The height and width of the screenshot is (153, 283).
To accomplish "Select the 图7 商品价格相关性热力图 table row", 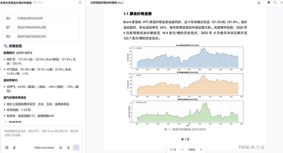I will [x=41, y=27].
